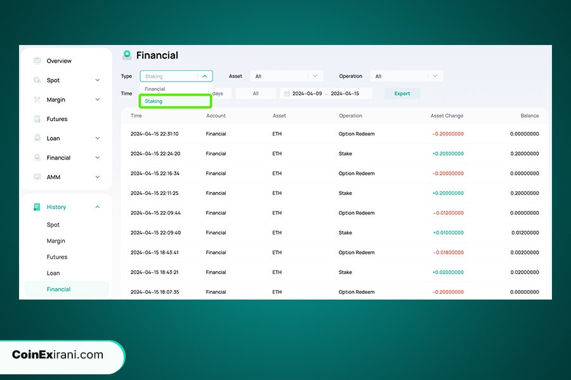
Task: Open Futures under History
Action: tap(57, 256)
